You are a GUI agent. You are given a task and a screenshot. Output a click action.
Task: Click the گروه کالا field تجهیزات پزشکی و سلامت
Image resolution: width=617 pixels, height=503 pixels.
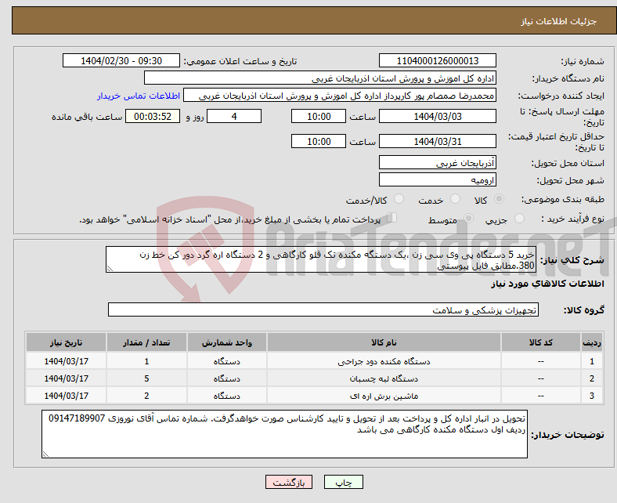pos(323,309)
